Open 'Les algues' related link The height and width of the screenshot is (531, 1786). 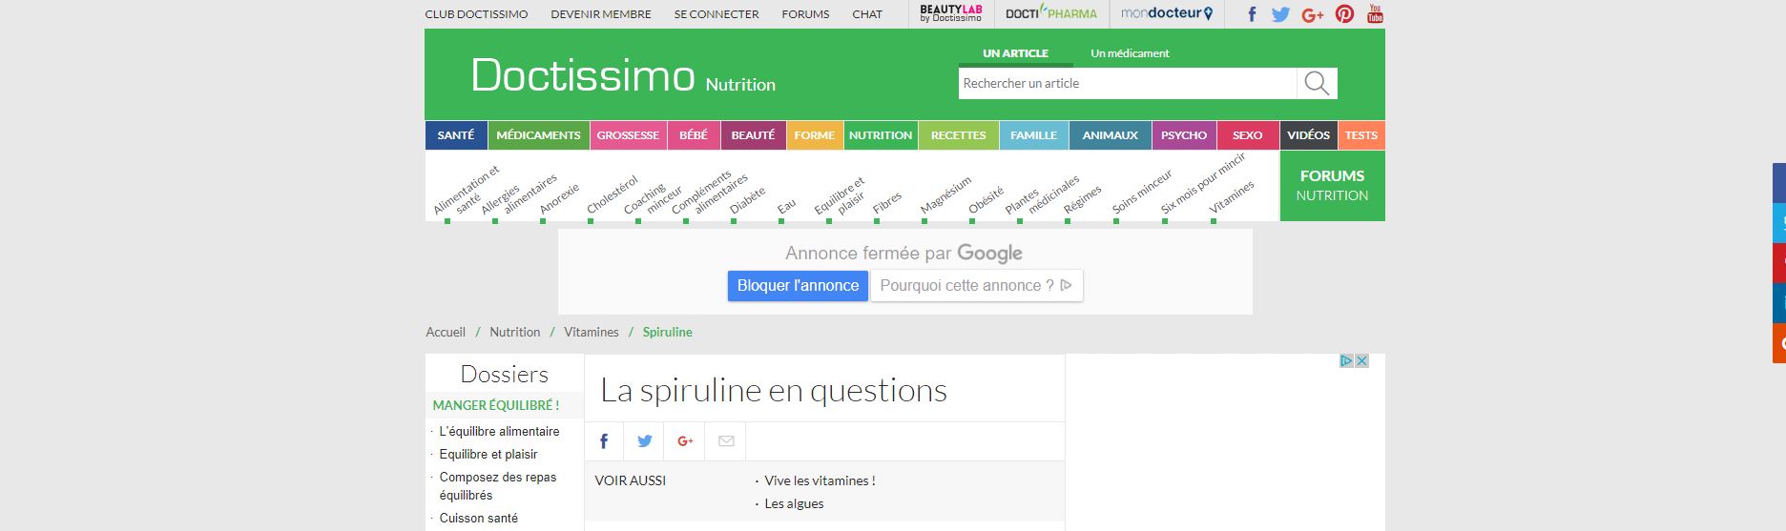click(x=794, y=504)
